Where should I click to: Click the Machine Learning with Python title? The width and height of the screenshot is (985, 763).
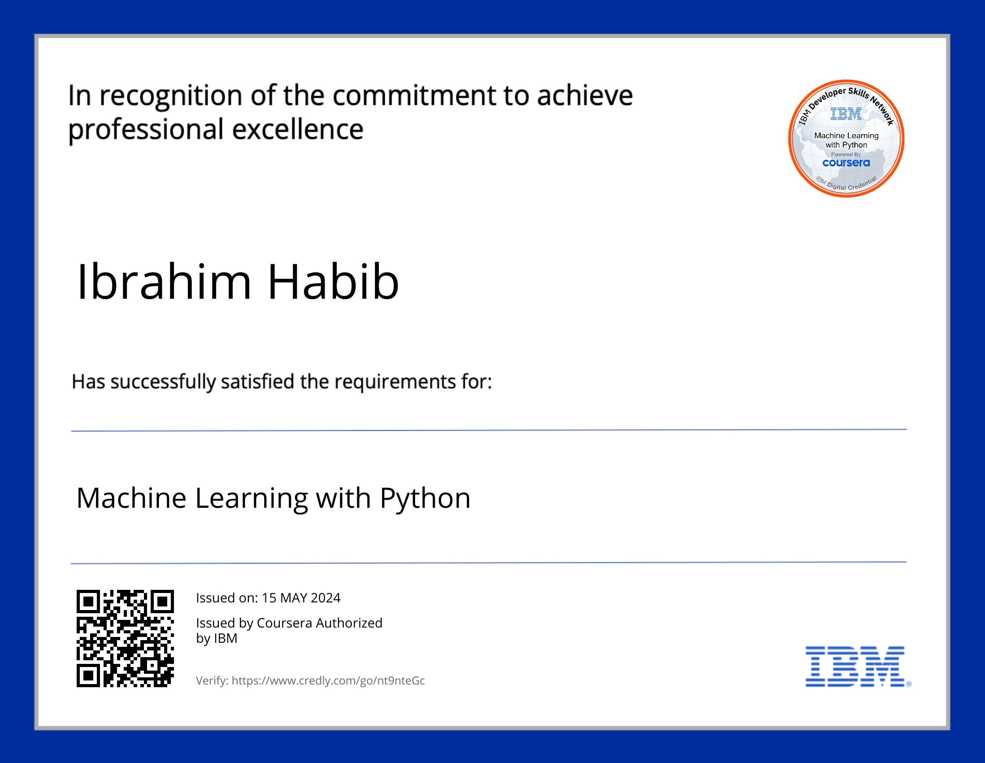click(x=273, y=498)
